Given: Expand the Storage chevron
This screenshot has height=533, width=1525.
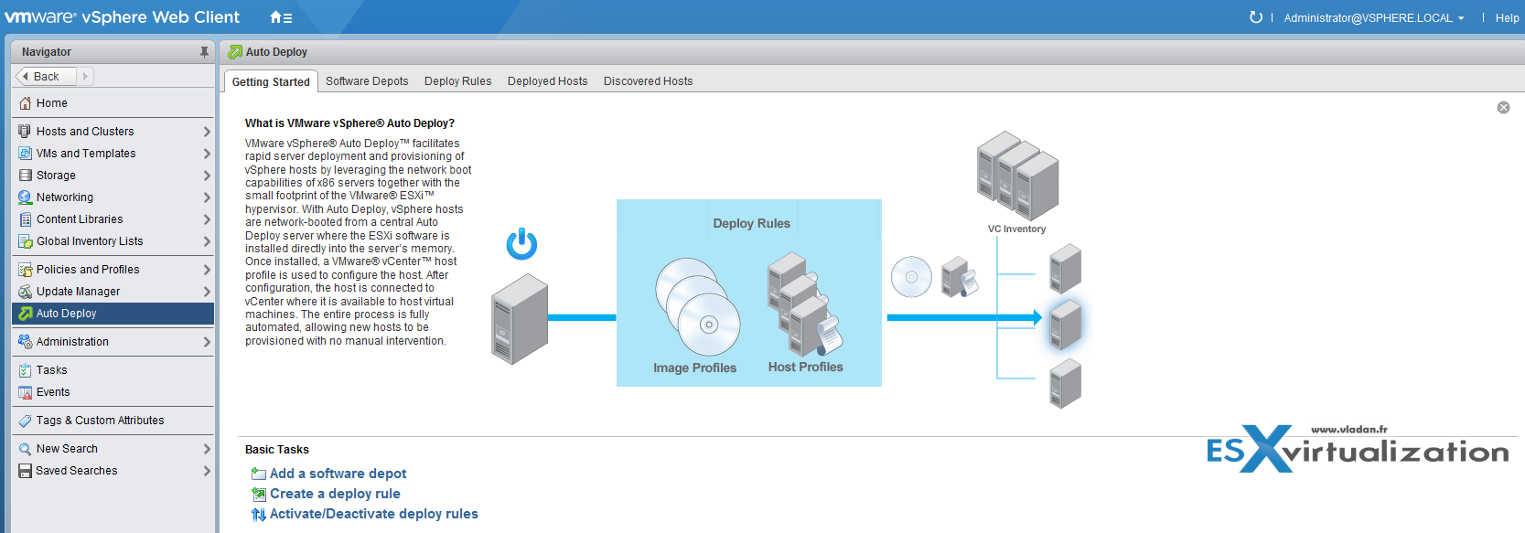Looking at the screenshot, I should point(207,176).
